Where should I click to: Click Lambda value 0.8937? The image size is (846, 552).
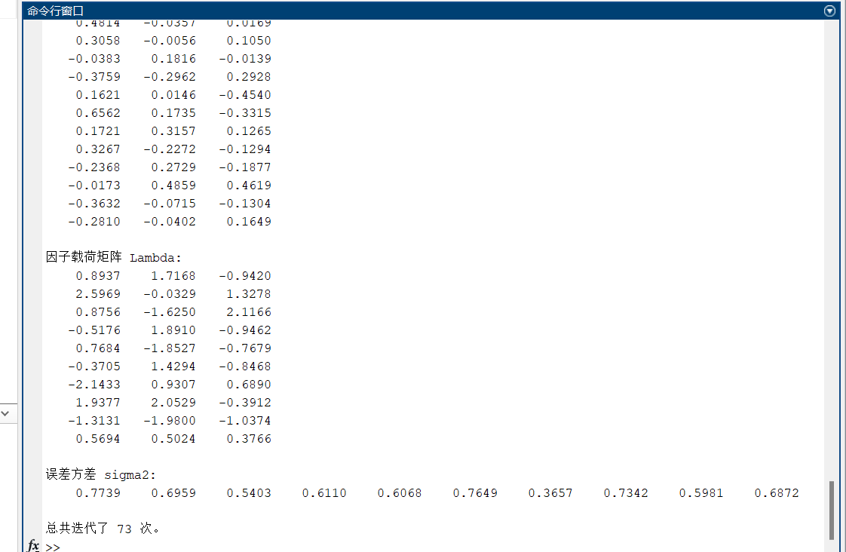tap(98, 276)
